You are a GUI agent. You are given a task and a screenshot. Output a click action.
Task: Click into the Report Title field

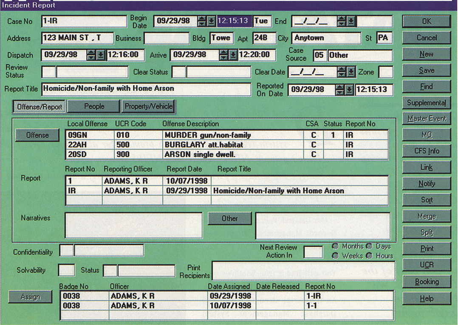point(146,89)
